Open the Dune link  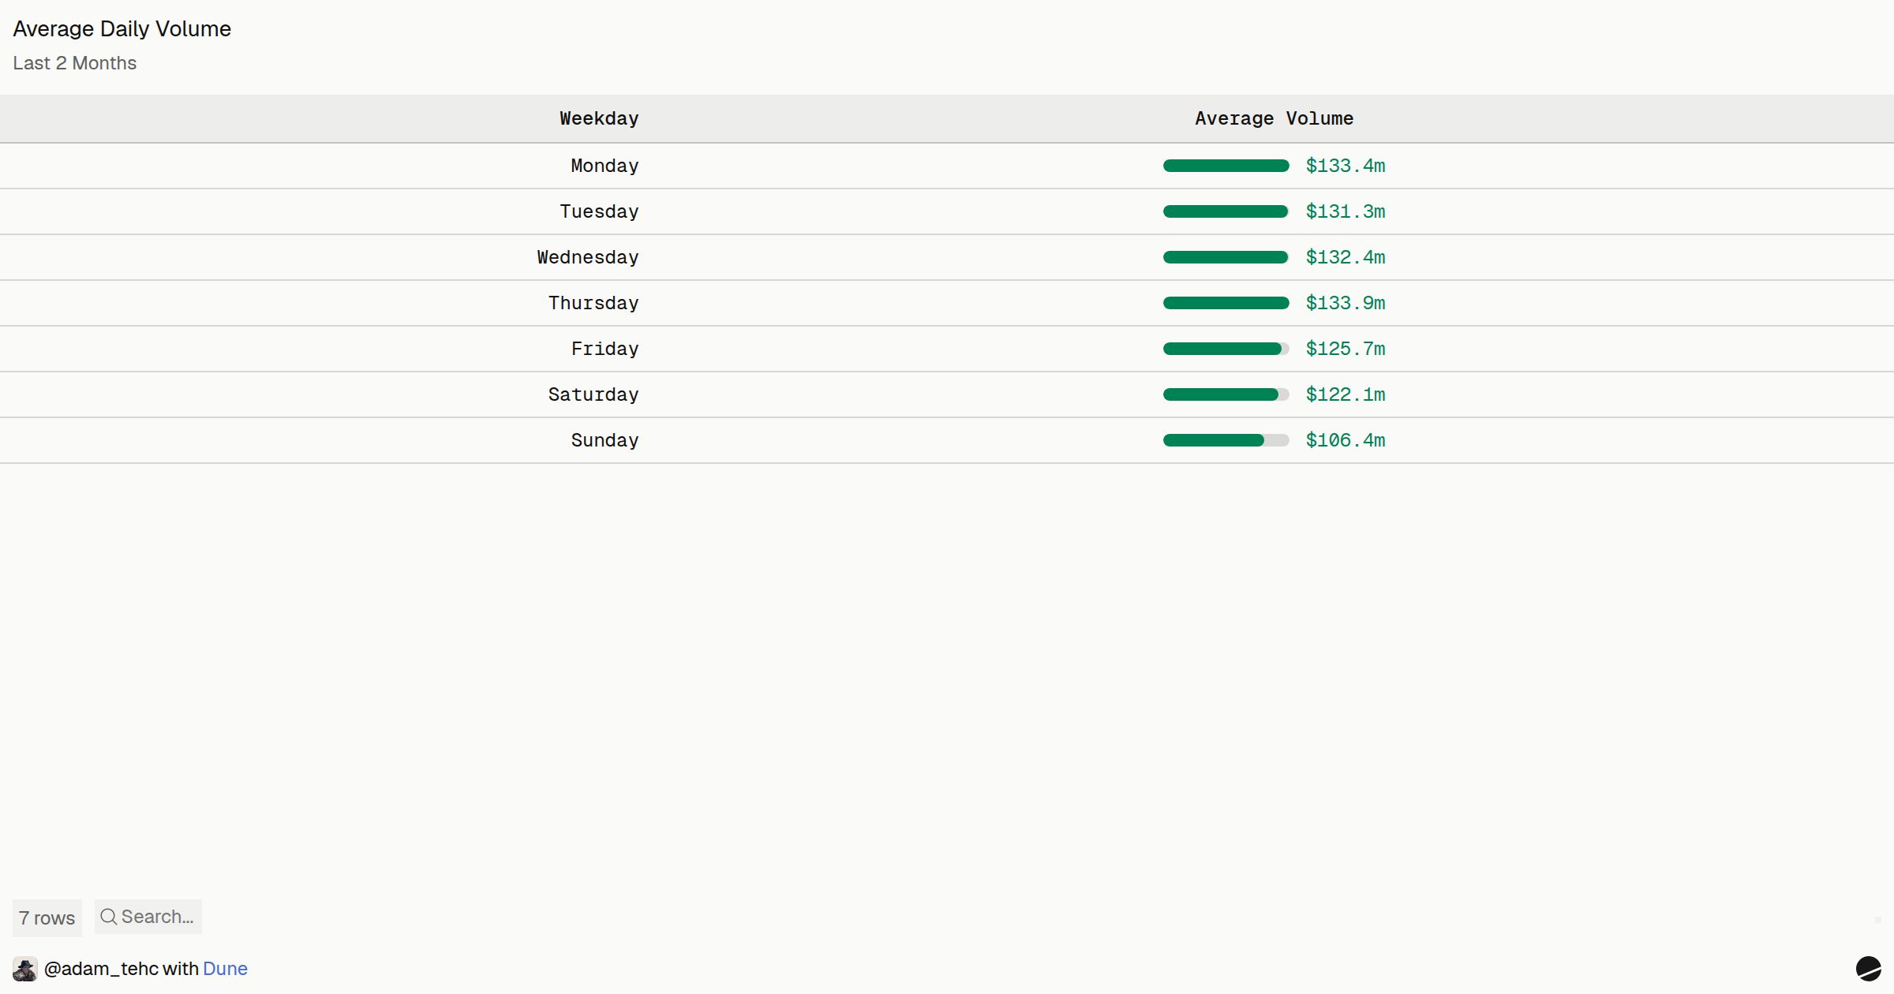(x=225, y=969)
